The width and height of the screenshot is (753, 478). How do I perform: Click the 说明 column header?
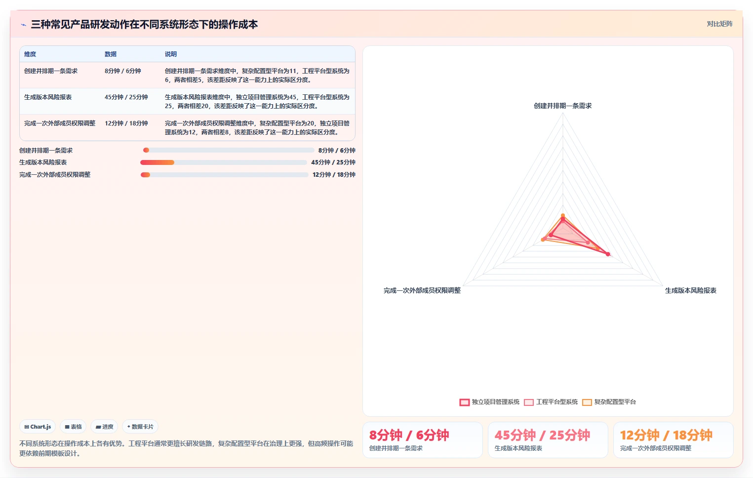pos(171,54)
